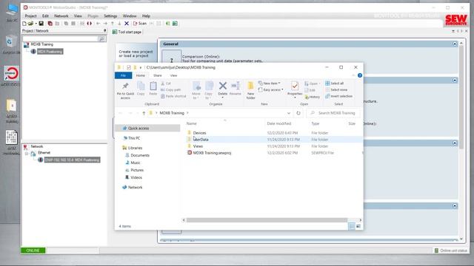Click green left-panel icon after Scan

(x=168, y=24)
